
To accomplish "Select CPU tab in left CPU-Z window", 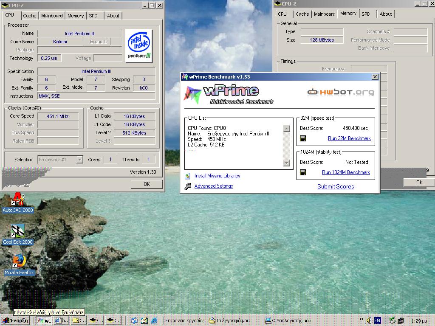I will coord(10,15).
